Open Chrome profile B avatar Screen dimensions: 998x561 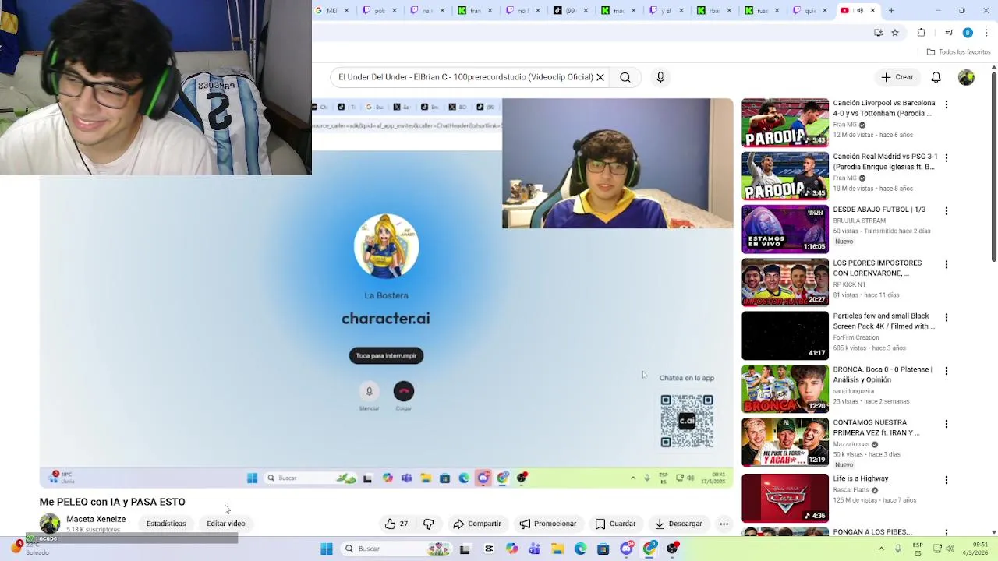[968, 33]
